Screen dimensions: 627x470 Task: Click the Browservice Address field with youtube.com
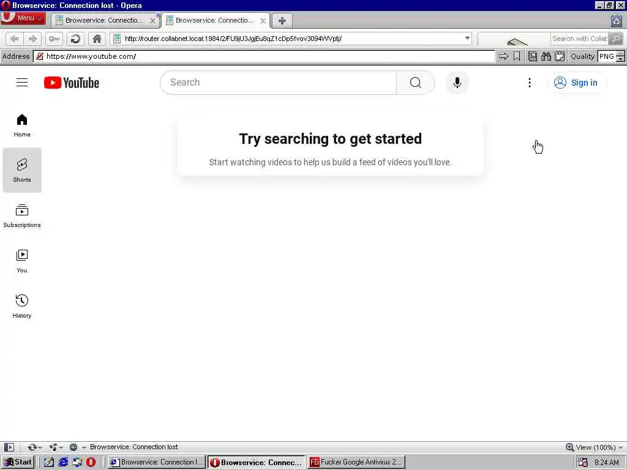coord(265,56)
